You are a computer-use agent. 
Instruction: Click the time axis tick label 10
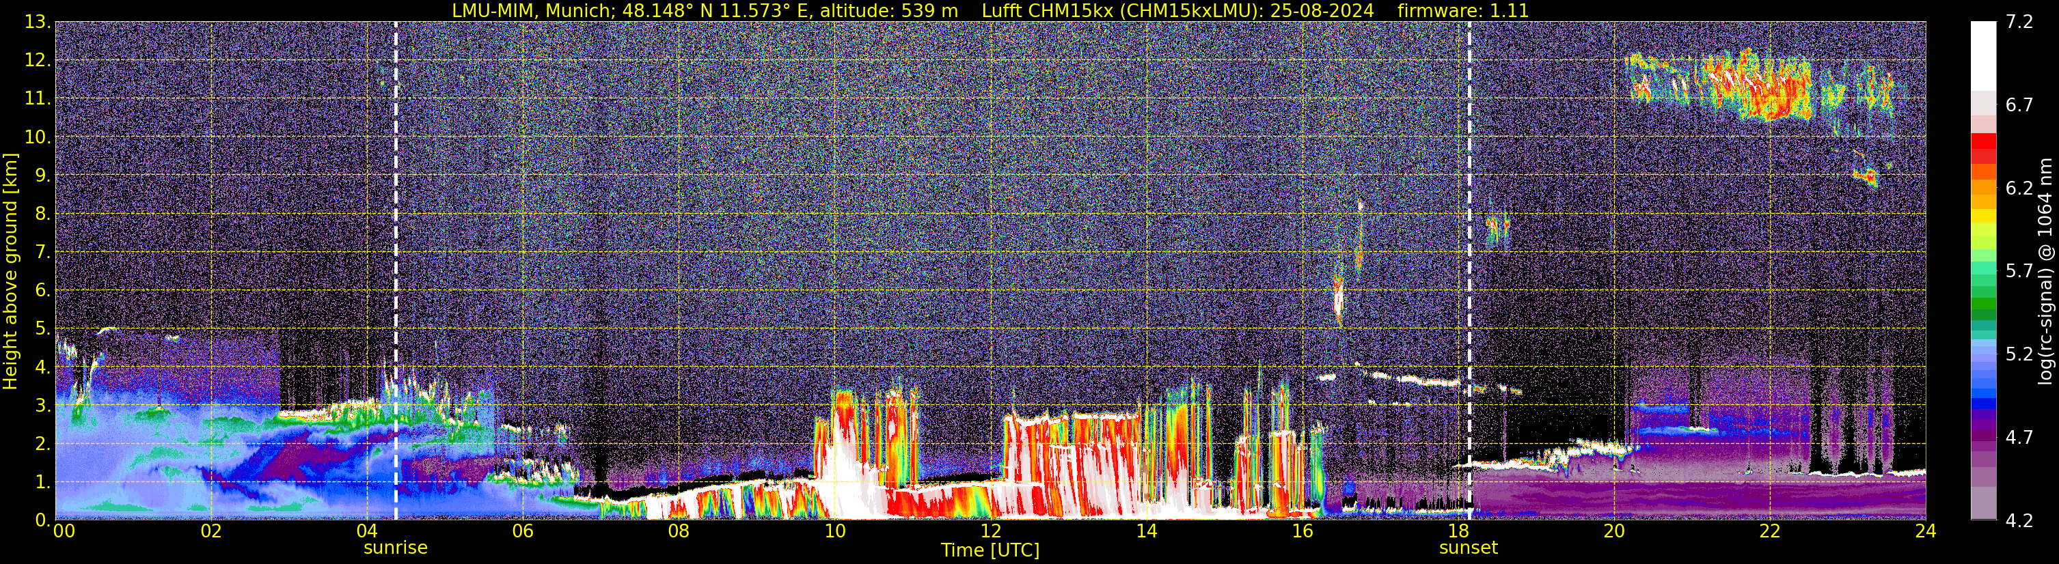click(834, 532)
